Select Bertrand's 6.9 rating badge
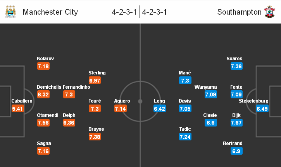This screenshot has width=281, height=167. pos(236,151)
